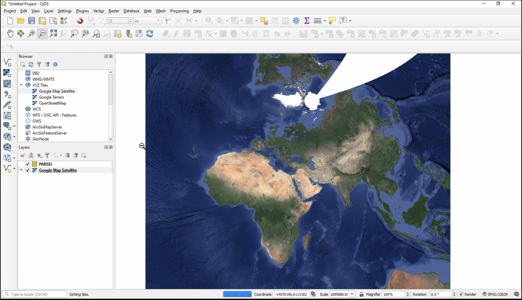
Task: Click the tile loading progress bar
Action: tap(237, 294)
